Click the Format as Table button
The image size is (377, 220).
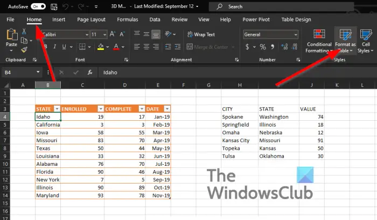(x=345, y=41)
